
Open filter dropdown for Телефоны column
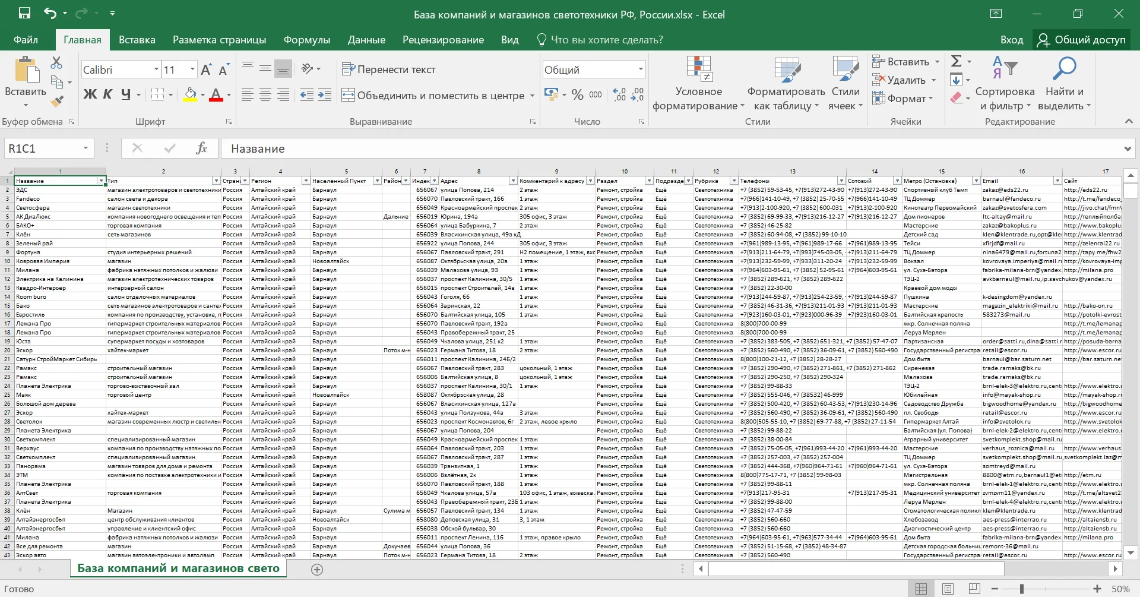pos(841,181)
